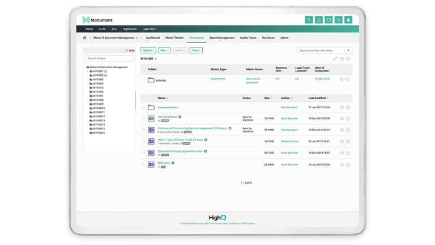
Task: Open the View dropdown
Action: (196, 50)
